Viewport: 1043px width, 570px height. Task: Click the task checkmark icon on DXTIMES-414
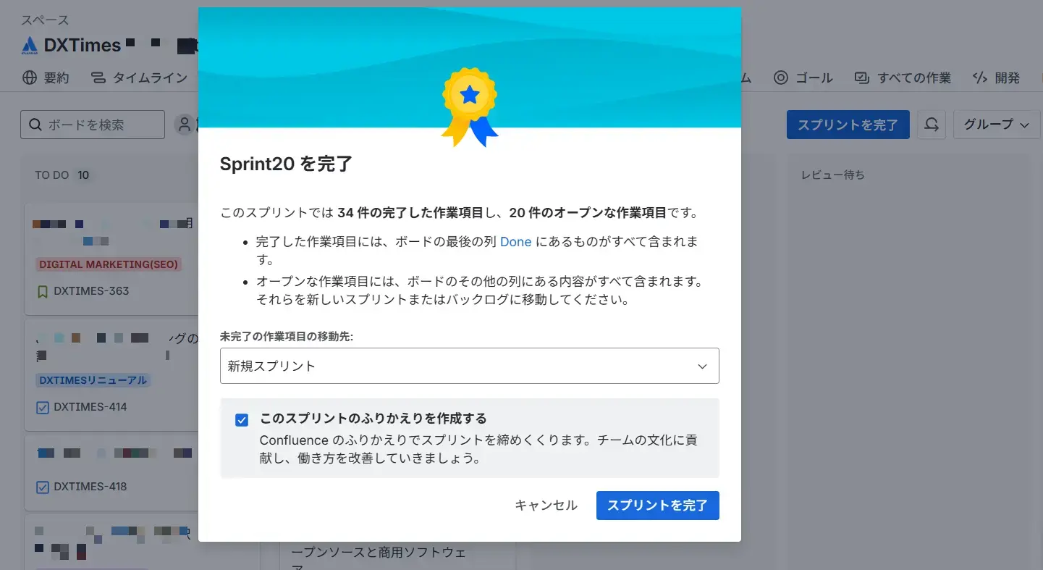click(x=42, y=406)
